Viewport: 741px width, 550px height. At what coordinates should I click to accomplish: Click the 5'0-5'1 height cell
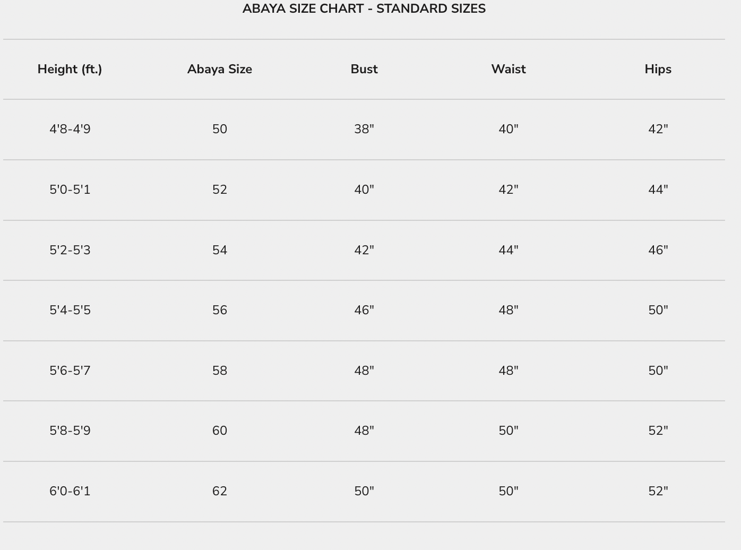coord(70,190)
